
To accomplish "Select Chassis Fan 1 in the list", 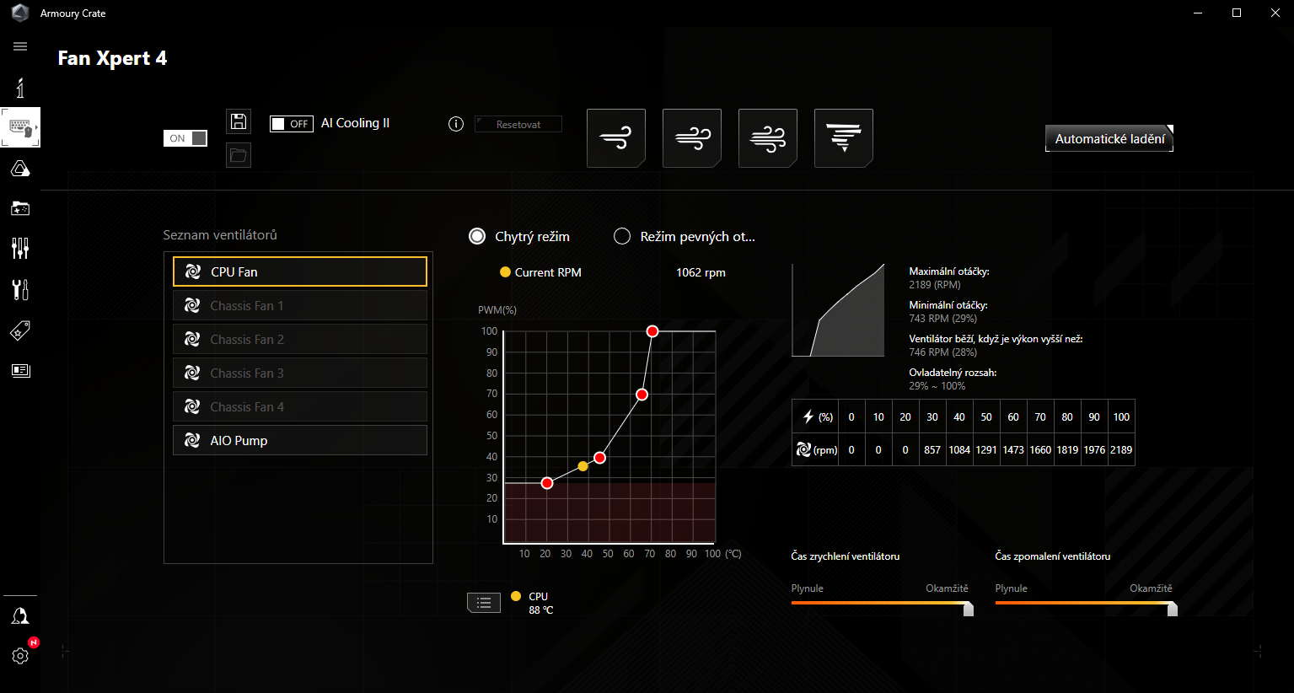I will [300, 305].
